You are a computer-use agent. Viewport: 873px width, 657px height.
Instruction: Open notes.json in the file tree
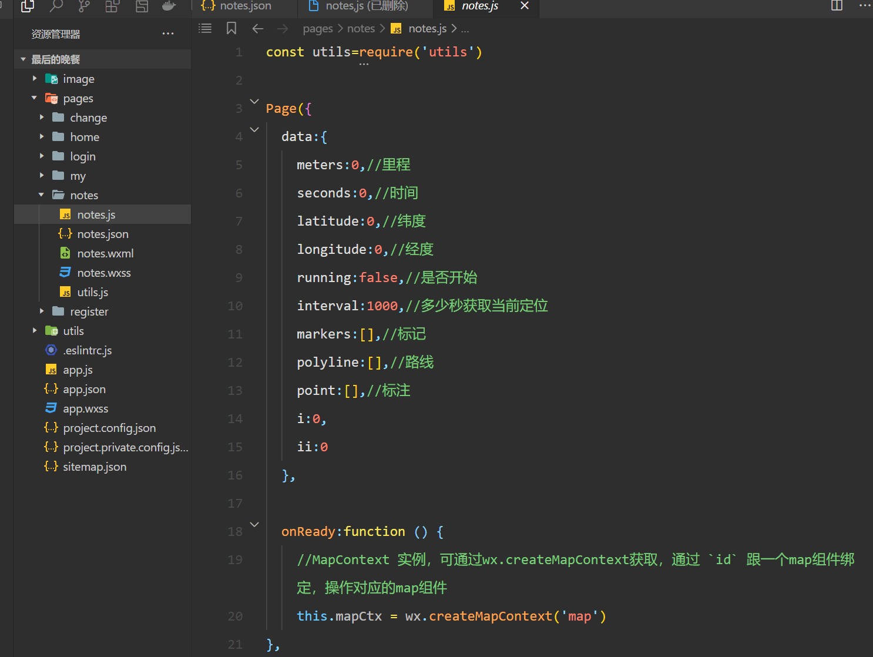[103, 234]
